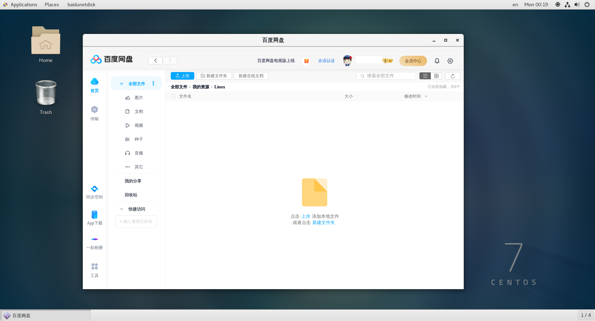
Task: Click the blue 上传 button
Action: tap(183, 76)
